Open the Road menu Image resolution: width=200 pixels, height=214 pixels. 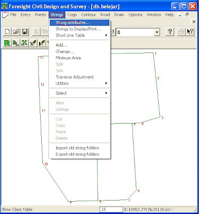[105, 14]
